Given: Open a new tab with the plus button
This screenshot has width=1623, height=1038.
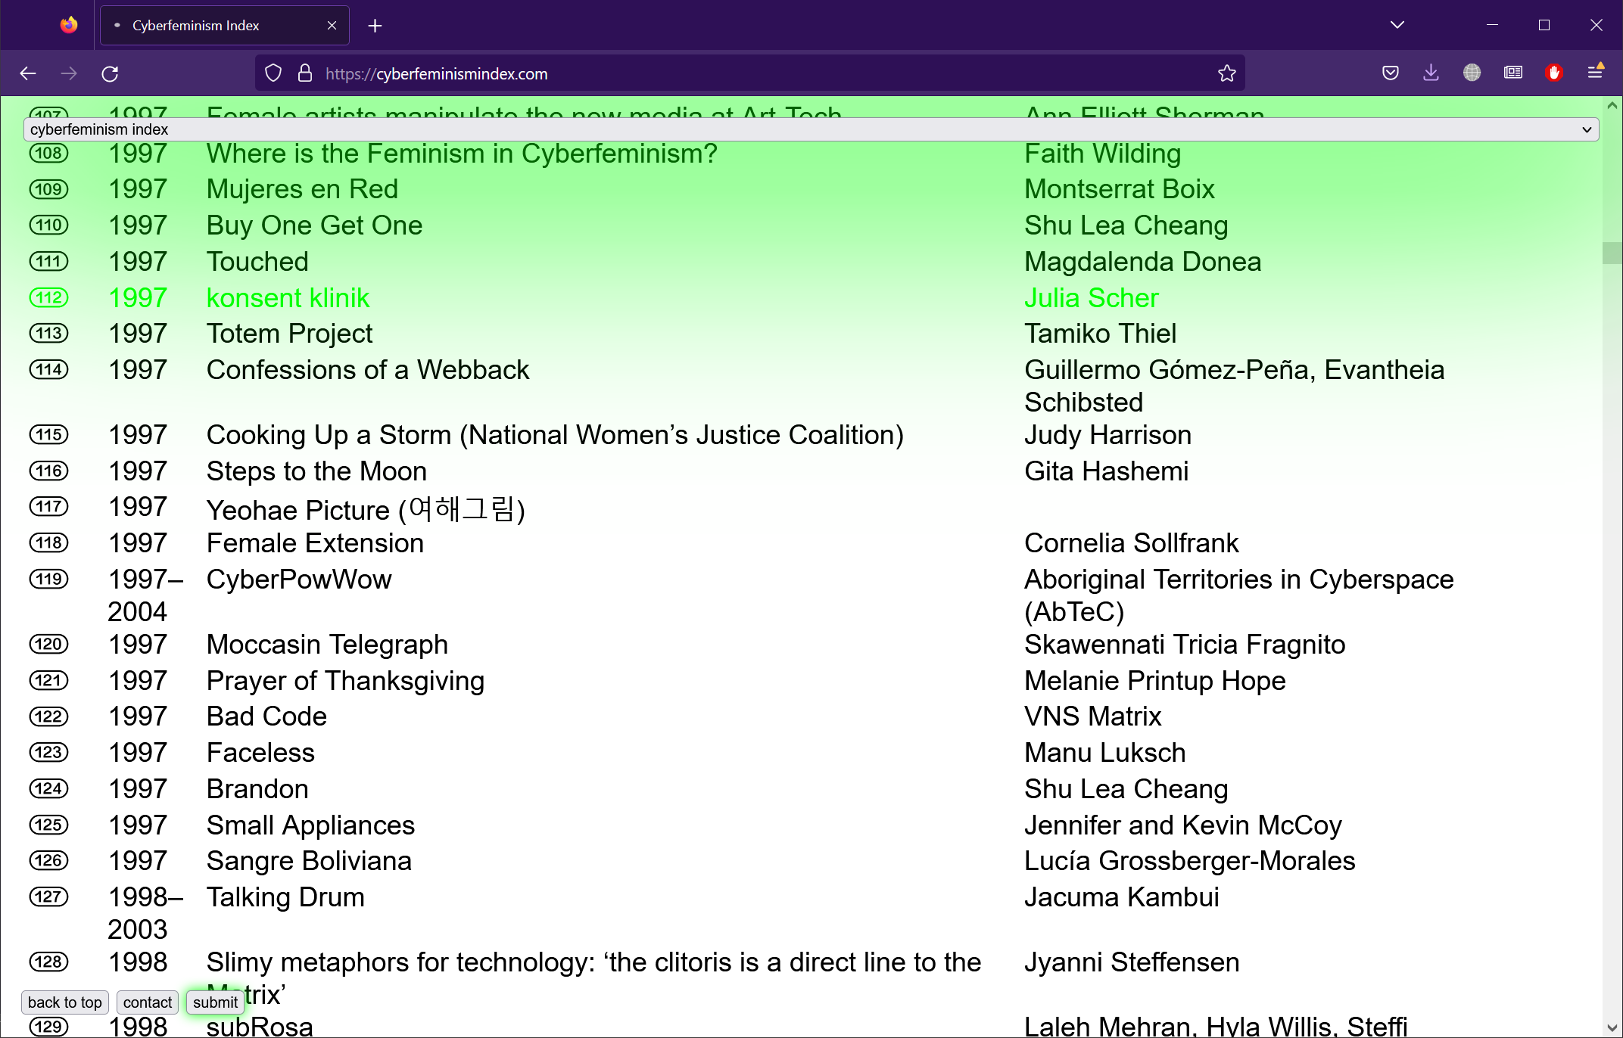Looking at the screenshot, I should point(375,26).
